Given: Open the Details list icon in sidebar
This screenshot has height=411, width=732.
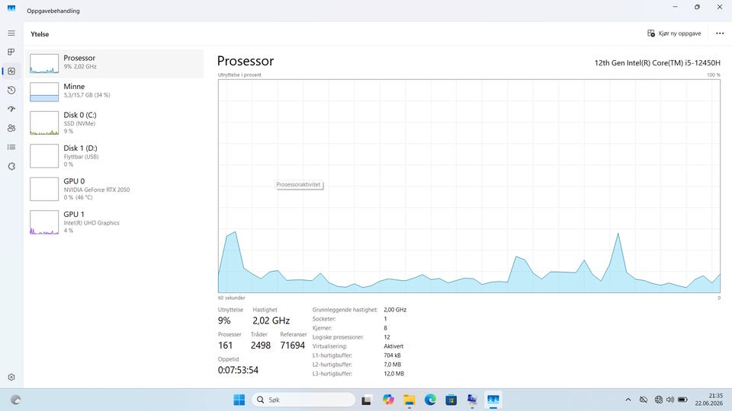Looking at the screenshot, I should [11, 147].
